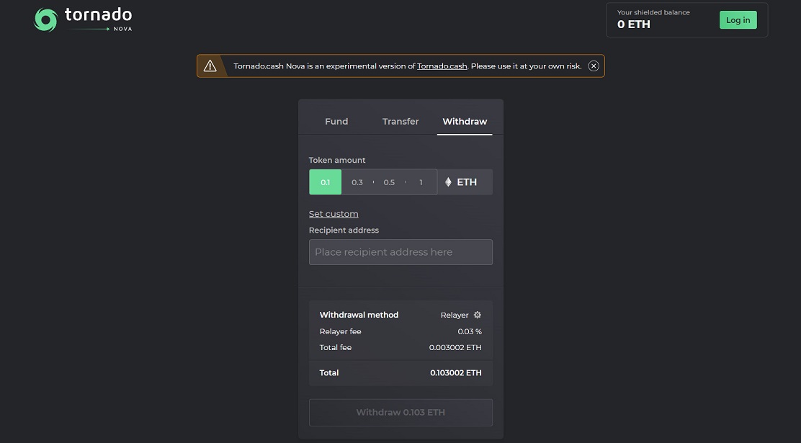The height and width of the screenshot is (443, 801).
Task: Open the Withdraw tab
Action: [465, 121]
